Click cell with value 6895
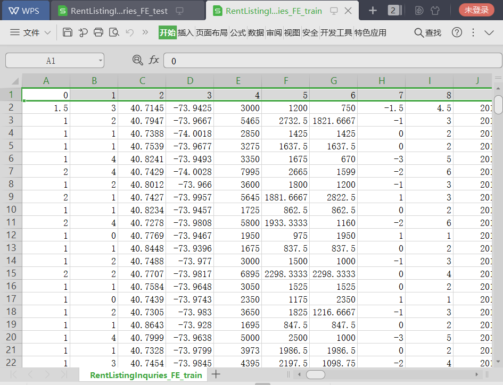 point(238,274)
